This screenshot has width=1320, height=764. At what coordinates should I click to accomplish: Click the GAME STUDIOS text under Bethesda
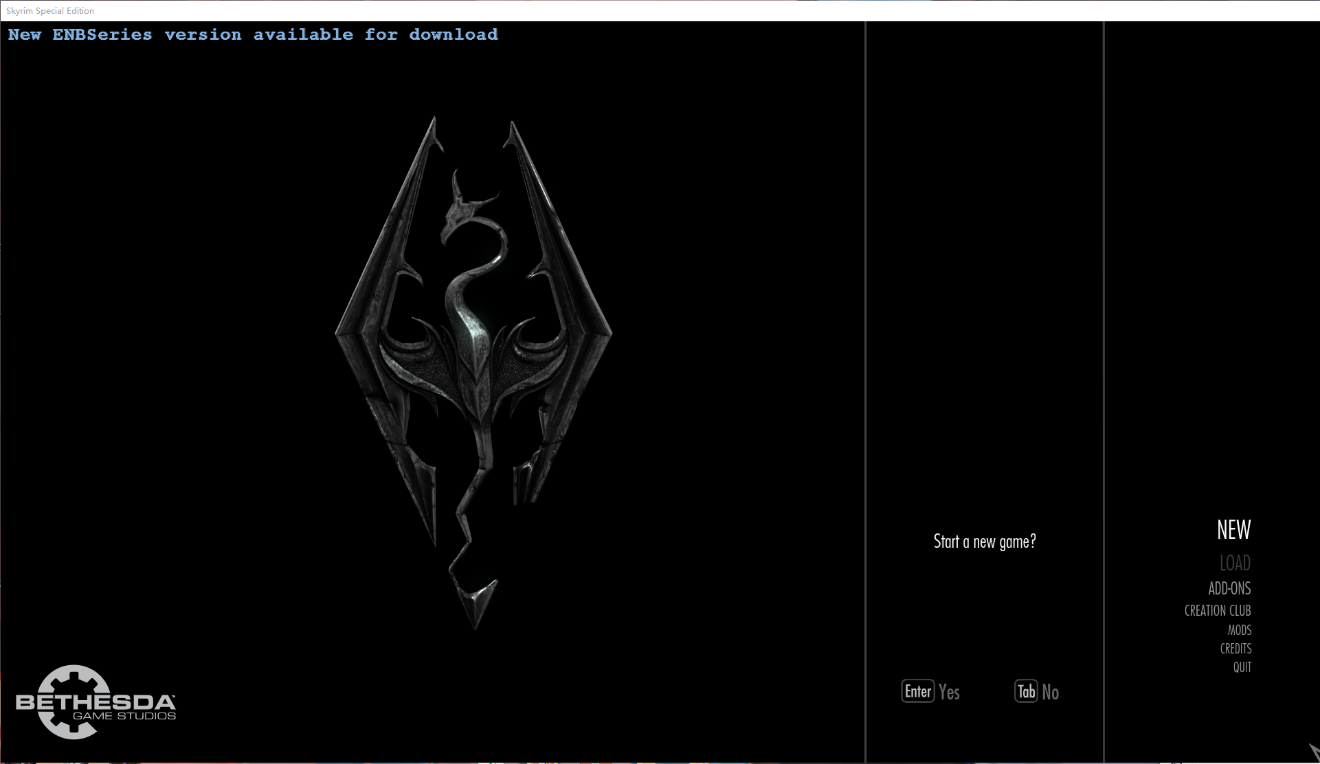pos(124,716)
